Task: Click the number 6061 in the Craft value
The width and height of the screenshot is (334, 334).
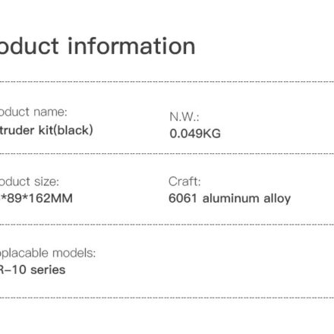Action: pyautogui.click(x=182, y=198)
